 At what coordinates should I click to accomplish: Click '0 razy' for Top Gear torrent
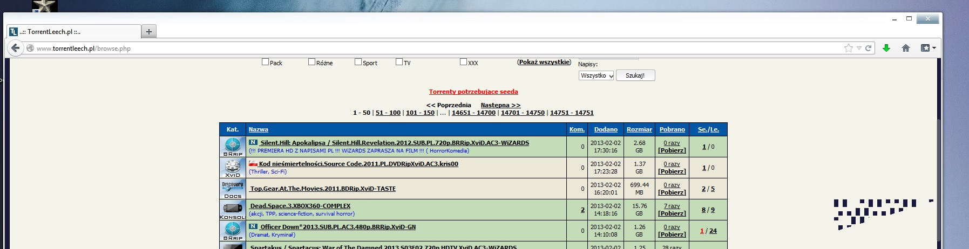[672, 185]
